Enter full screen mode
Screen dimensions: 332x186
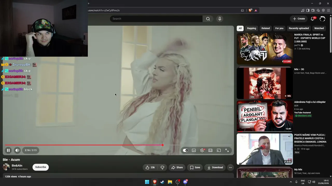pyautogui.click(x=227, y=150)
